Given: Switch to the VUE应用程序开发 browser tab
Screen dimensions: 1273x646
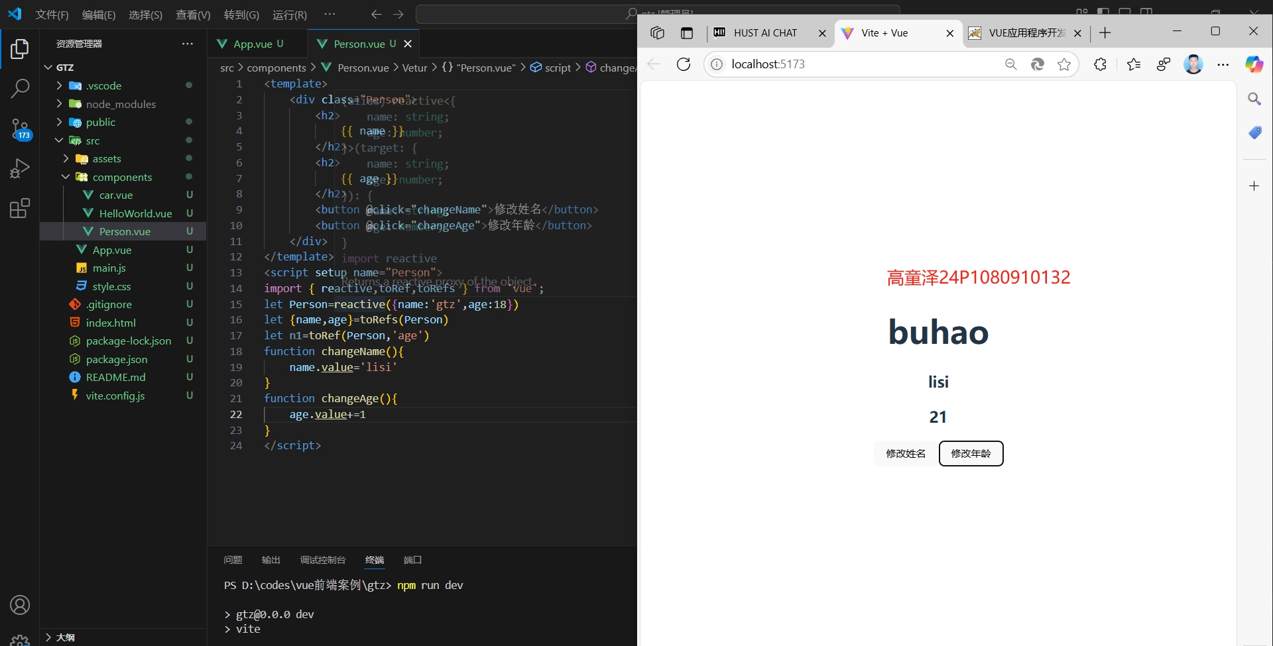Looking at the screenshot, I should [x=1026, y=33].
